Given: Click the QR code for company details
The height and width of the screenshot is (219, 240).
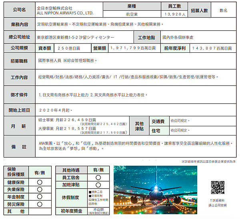Looking at the screenshot, I should [218, 187].
